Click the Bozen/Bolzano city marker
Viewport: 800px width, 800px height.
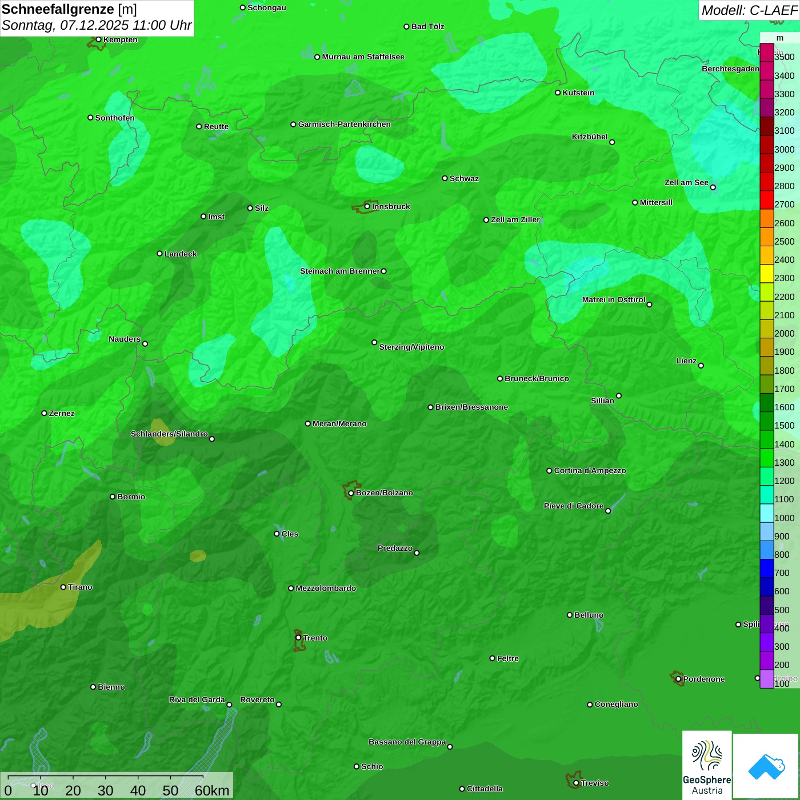[351, 493]
